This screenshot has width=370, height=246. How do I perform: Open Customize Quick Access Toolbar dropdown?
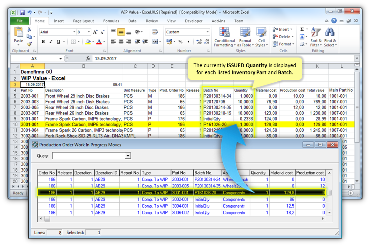click(x=51, y=12)
